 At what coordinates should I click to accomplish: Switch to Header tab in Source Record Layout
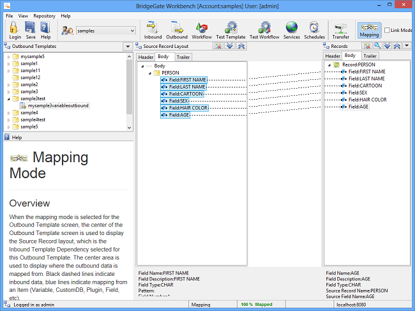point(146,57)
